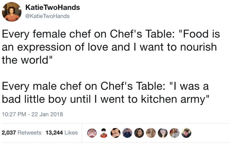233x146 pixels.
Task: Click the "Every male chef" tweet paragraph
Action: tap(106, 93)
